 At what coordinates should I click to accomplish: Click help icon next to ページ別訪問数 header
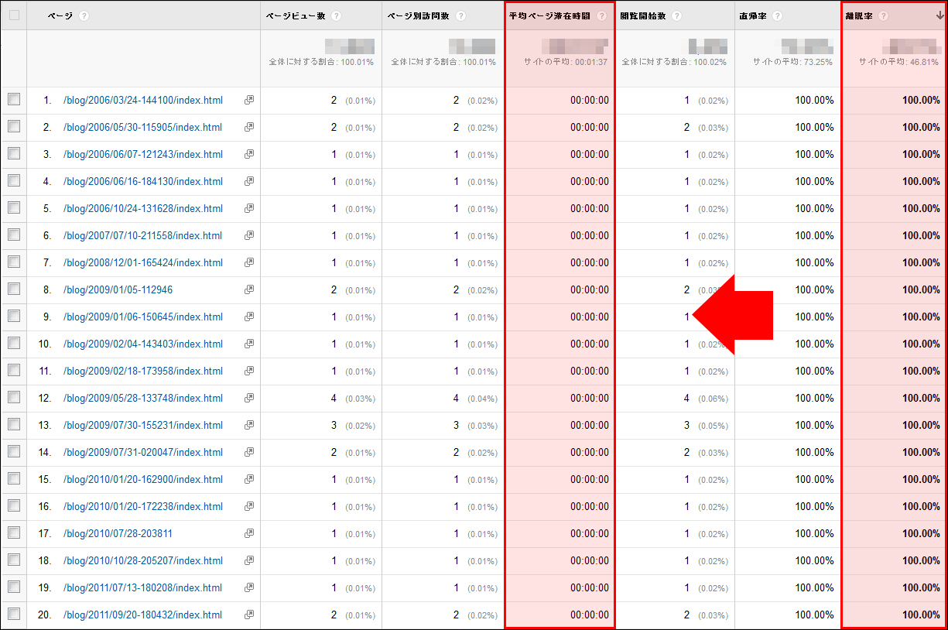tap(461, 16)
